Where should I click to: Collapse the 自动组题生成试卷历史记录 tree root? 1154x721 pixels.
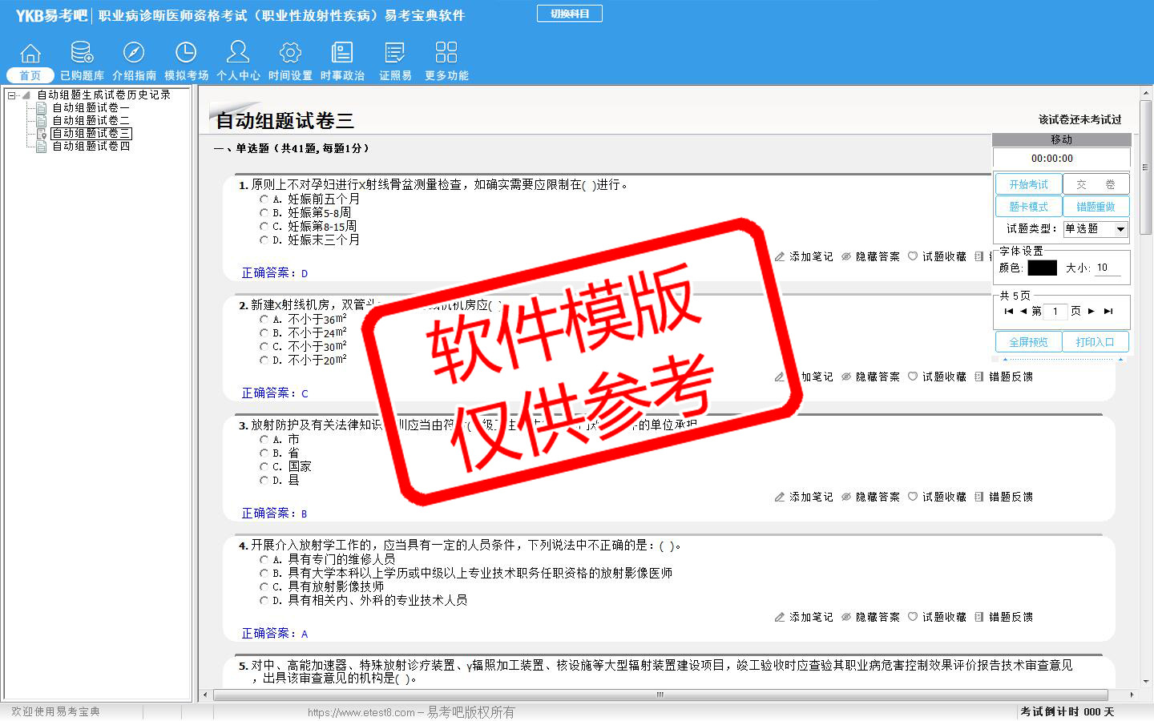[12, 95]
